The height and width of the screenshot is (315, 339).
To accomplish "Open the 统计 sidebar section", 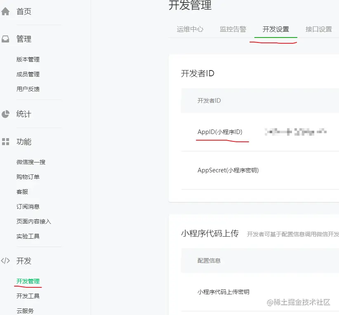I will [x=24, y=114].
